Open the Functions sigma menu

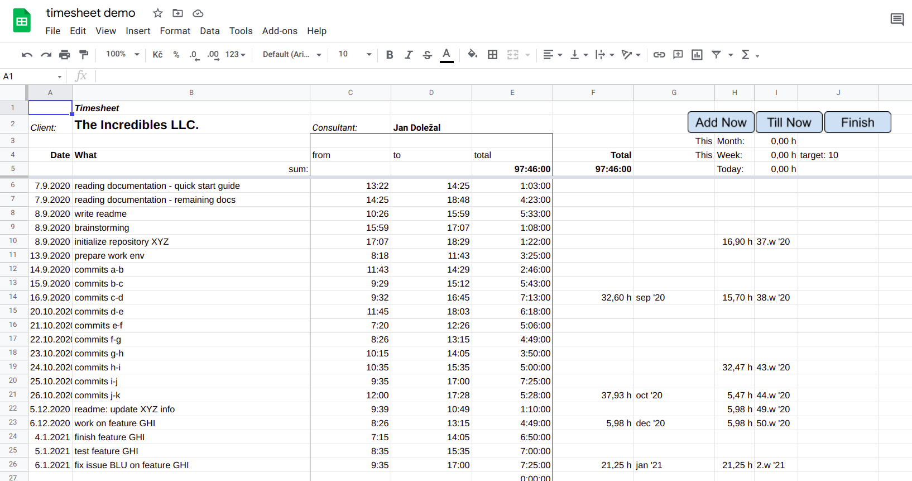[x=750, y=55]
